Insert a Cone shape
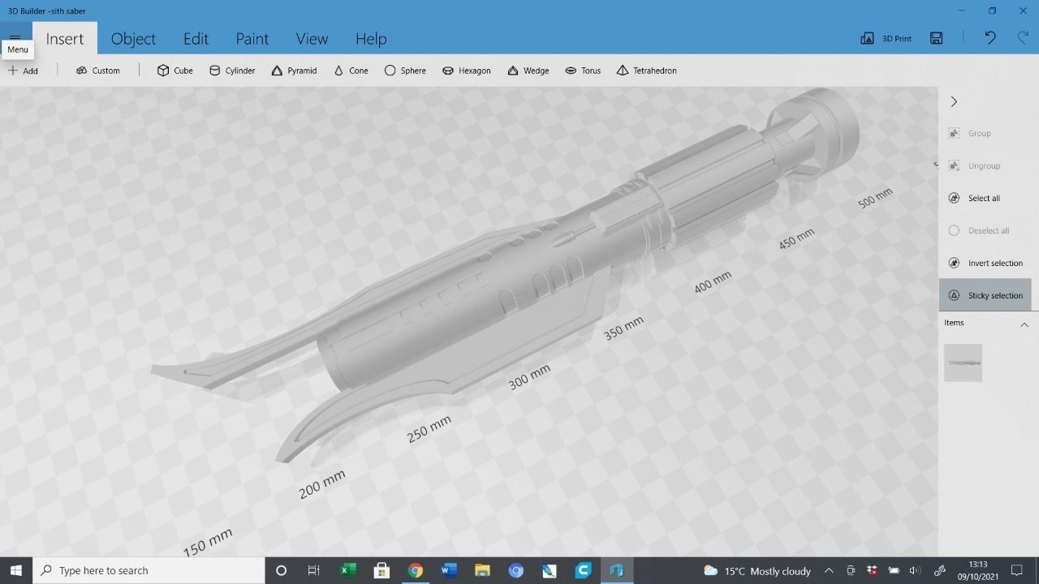This screenshot has height=584, width=1039. 351,71
